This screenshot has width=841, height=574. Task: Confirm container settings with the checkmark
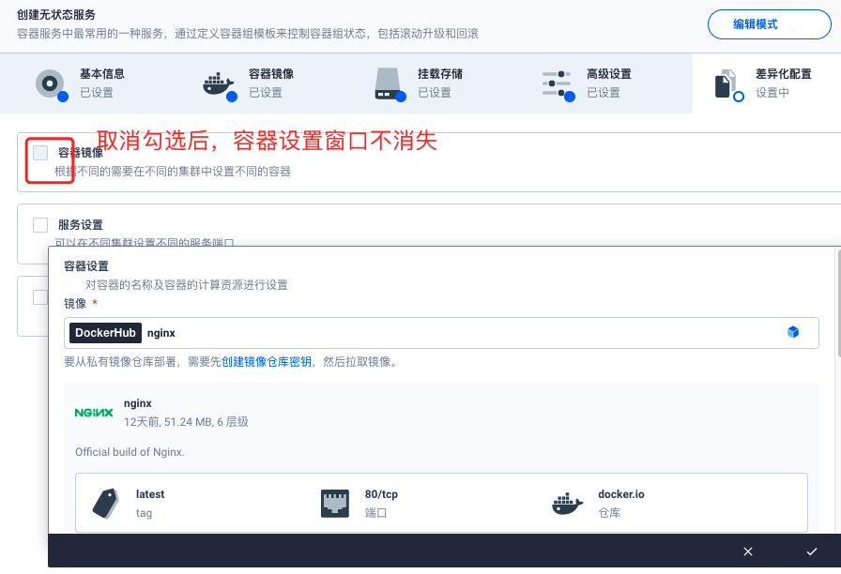tap(812, 551)
